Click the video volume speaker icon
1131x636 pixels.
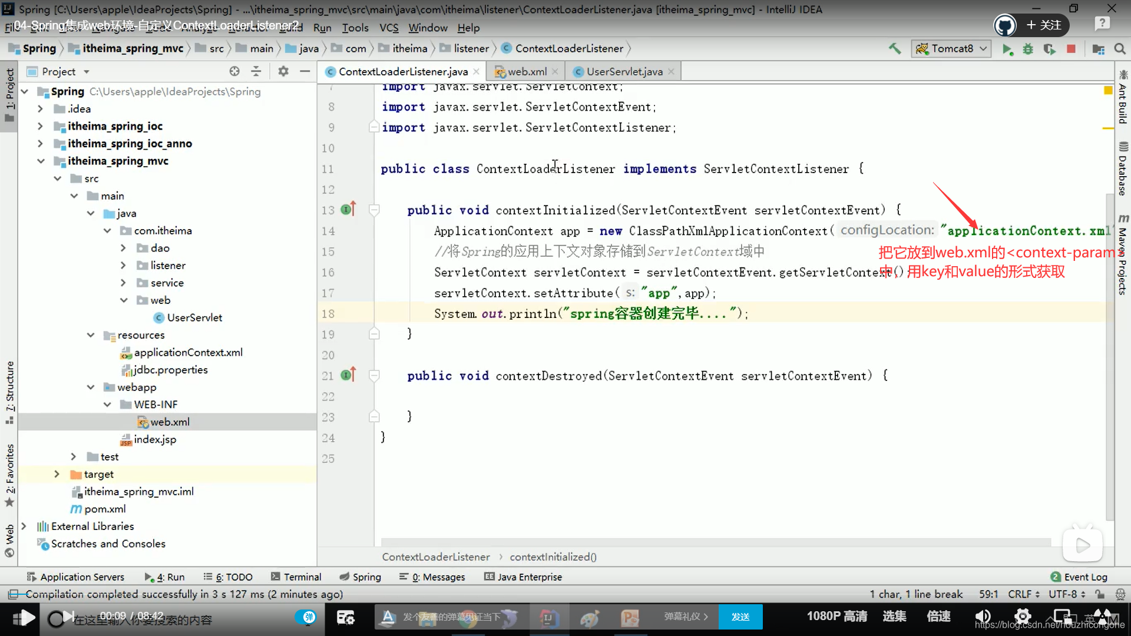click(x=983, y=617)
